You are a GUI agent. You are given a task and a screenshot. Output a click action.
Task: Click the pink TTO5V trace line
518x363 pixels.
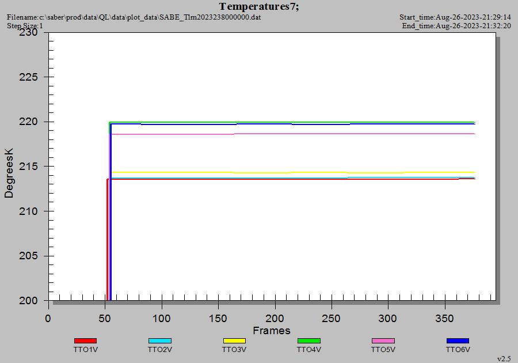[x=292, y=134]
